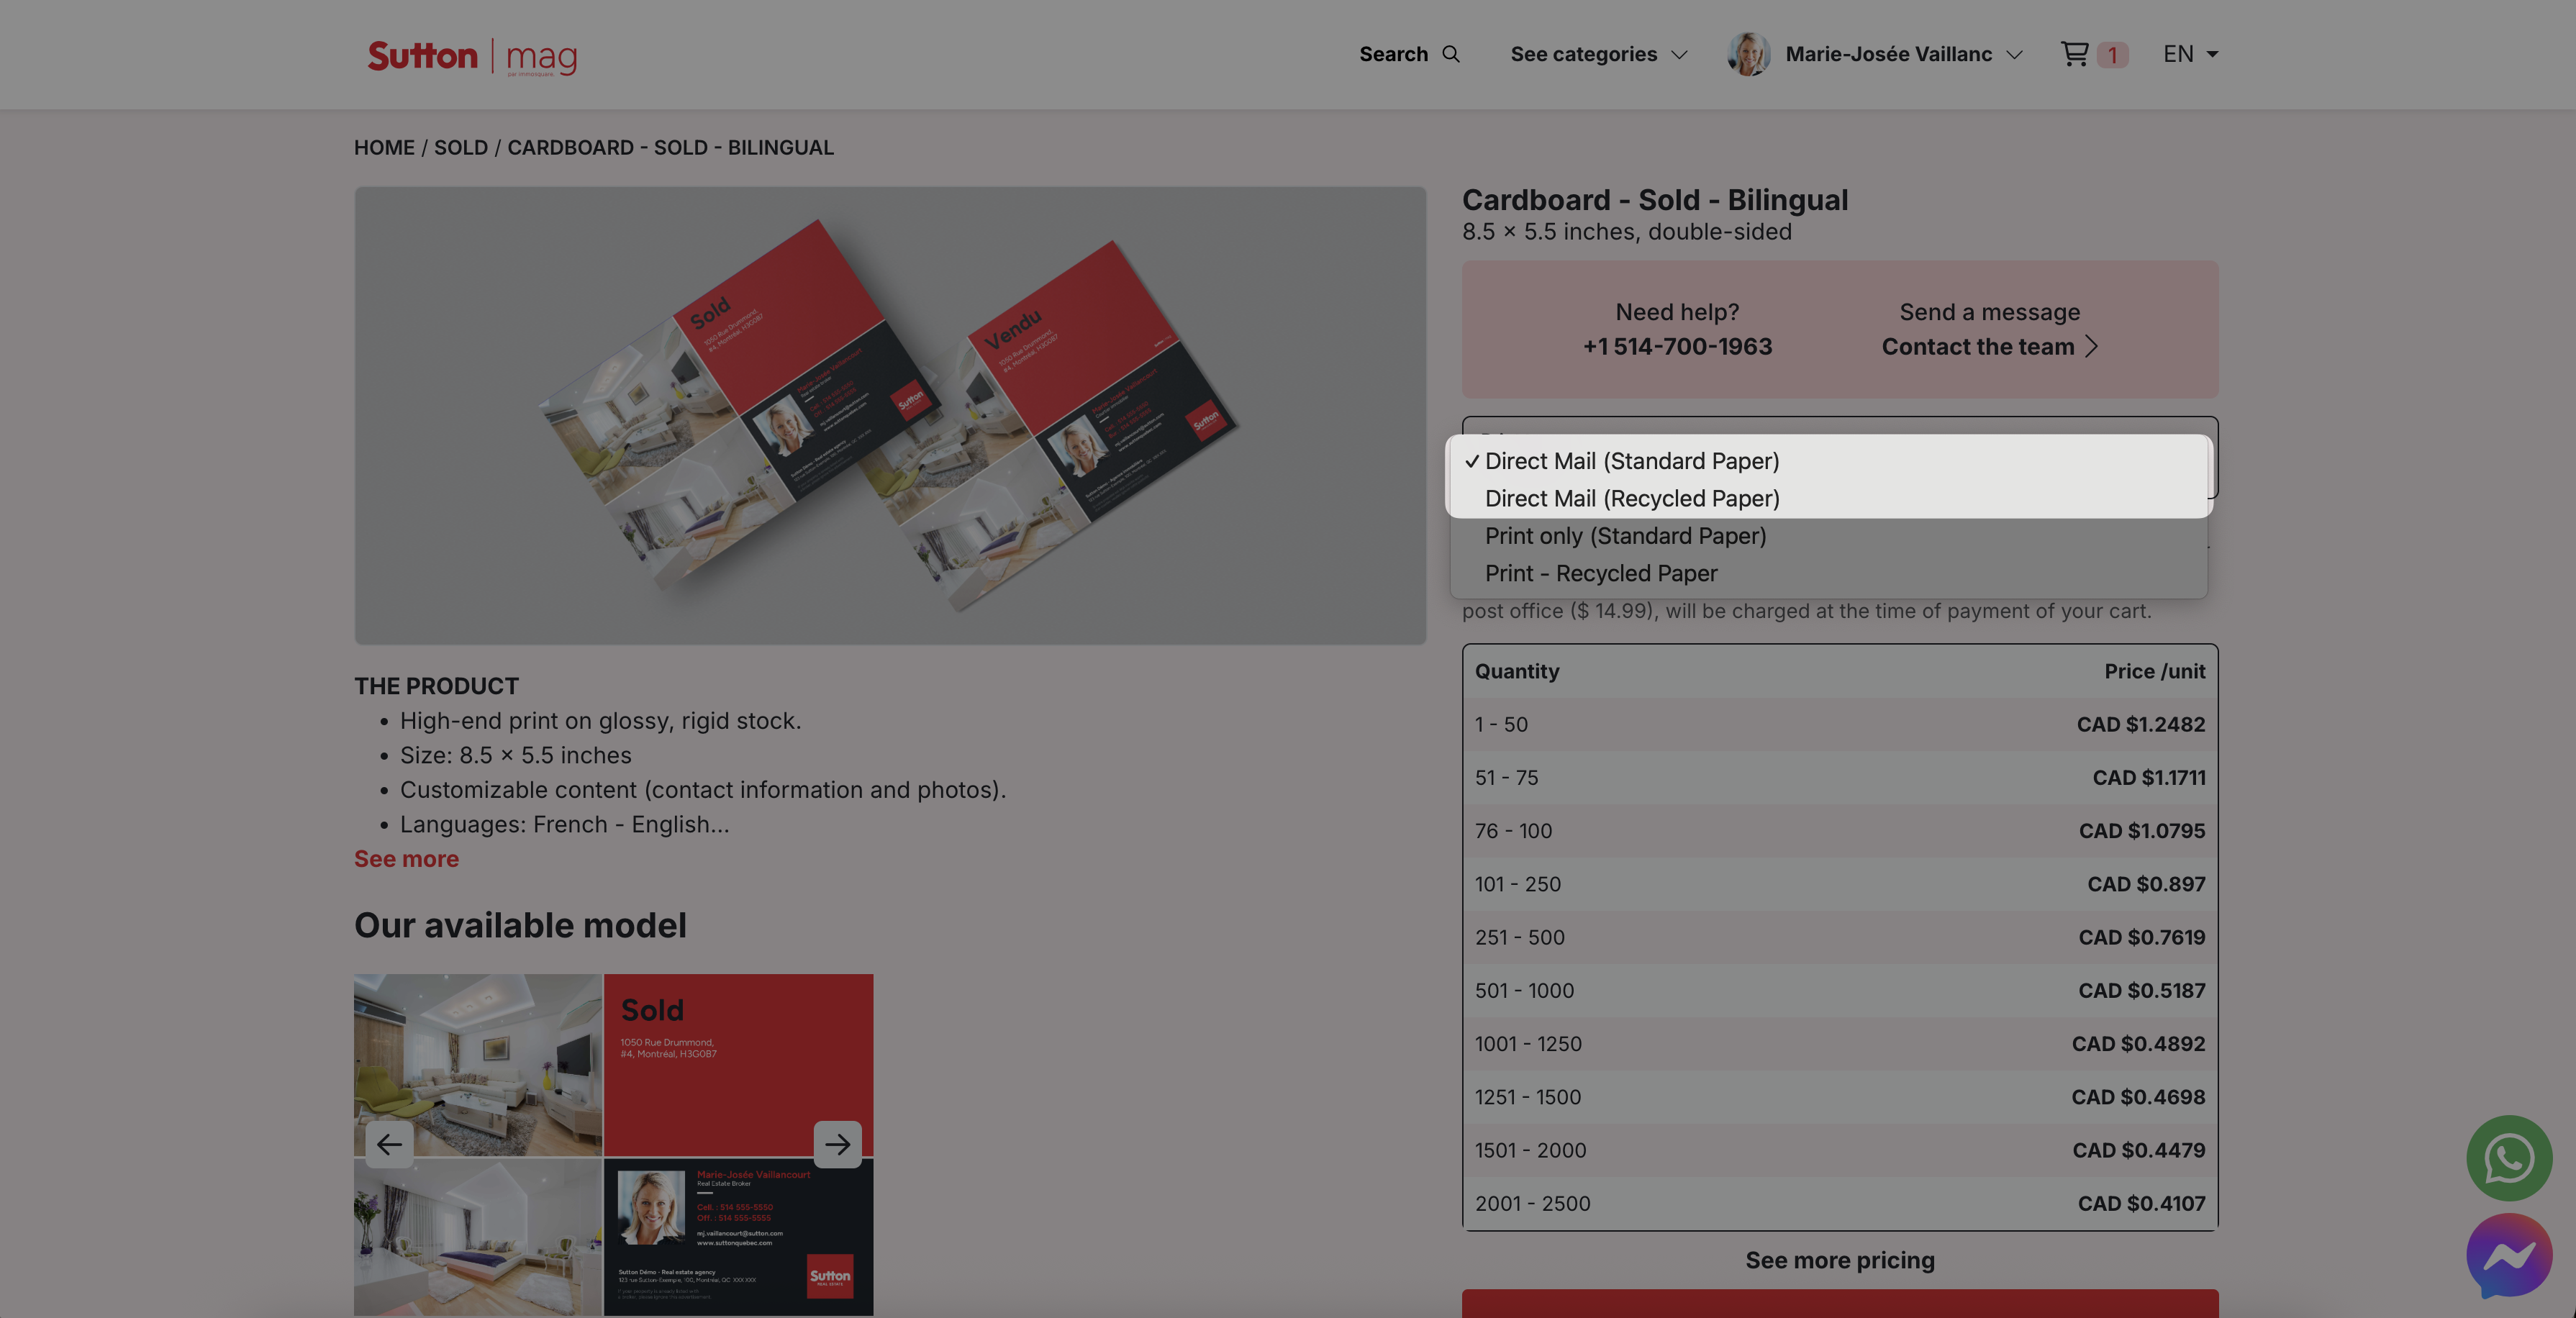This screenshot has height=1318, width=2576.
Task: Click next arrow on model carousel
Action: [x=837, y=1144]
